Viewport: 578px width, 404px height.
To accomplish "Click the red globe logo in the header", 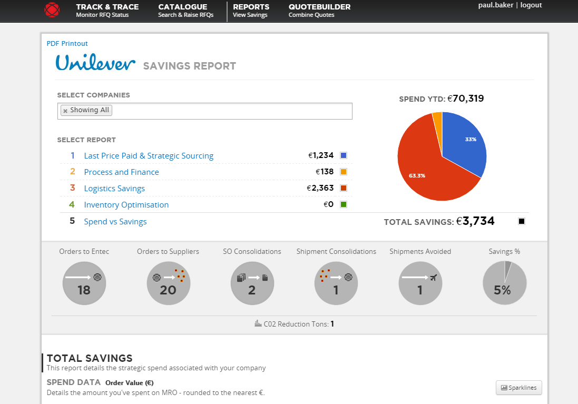I will [x=52, y=10].
